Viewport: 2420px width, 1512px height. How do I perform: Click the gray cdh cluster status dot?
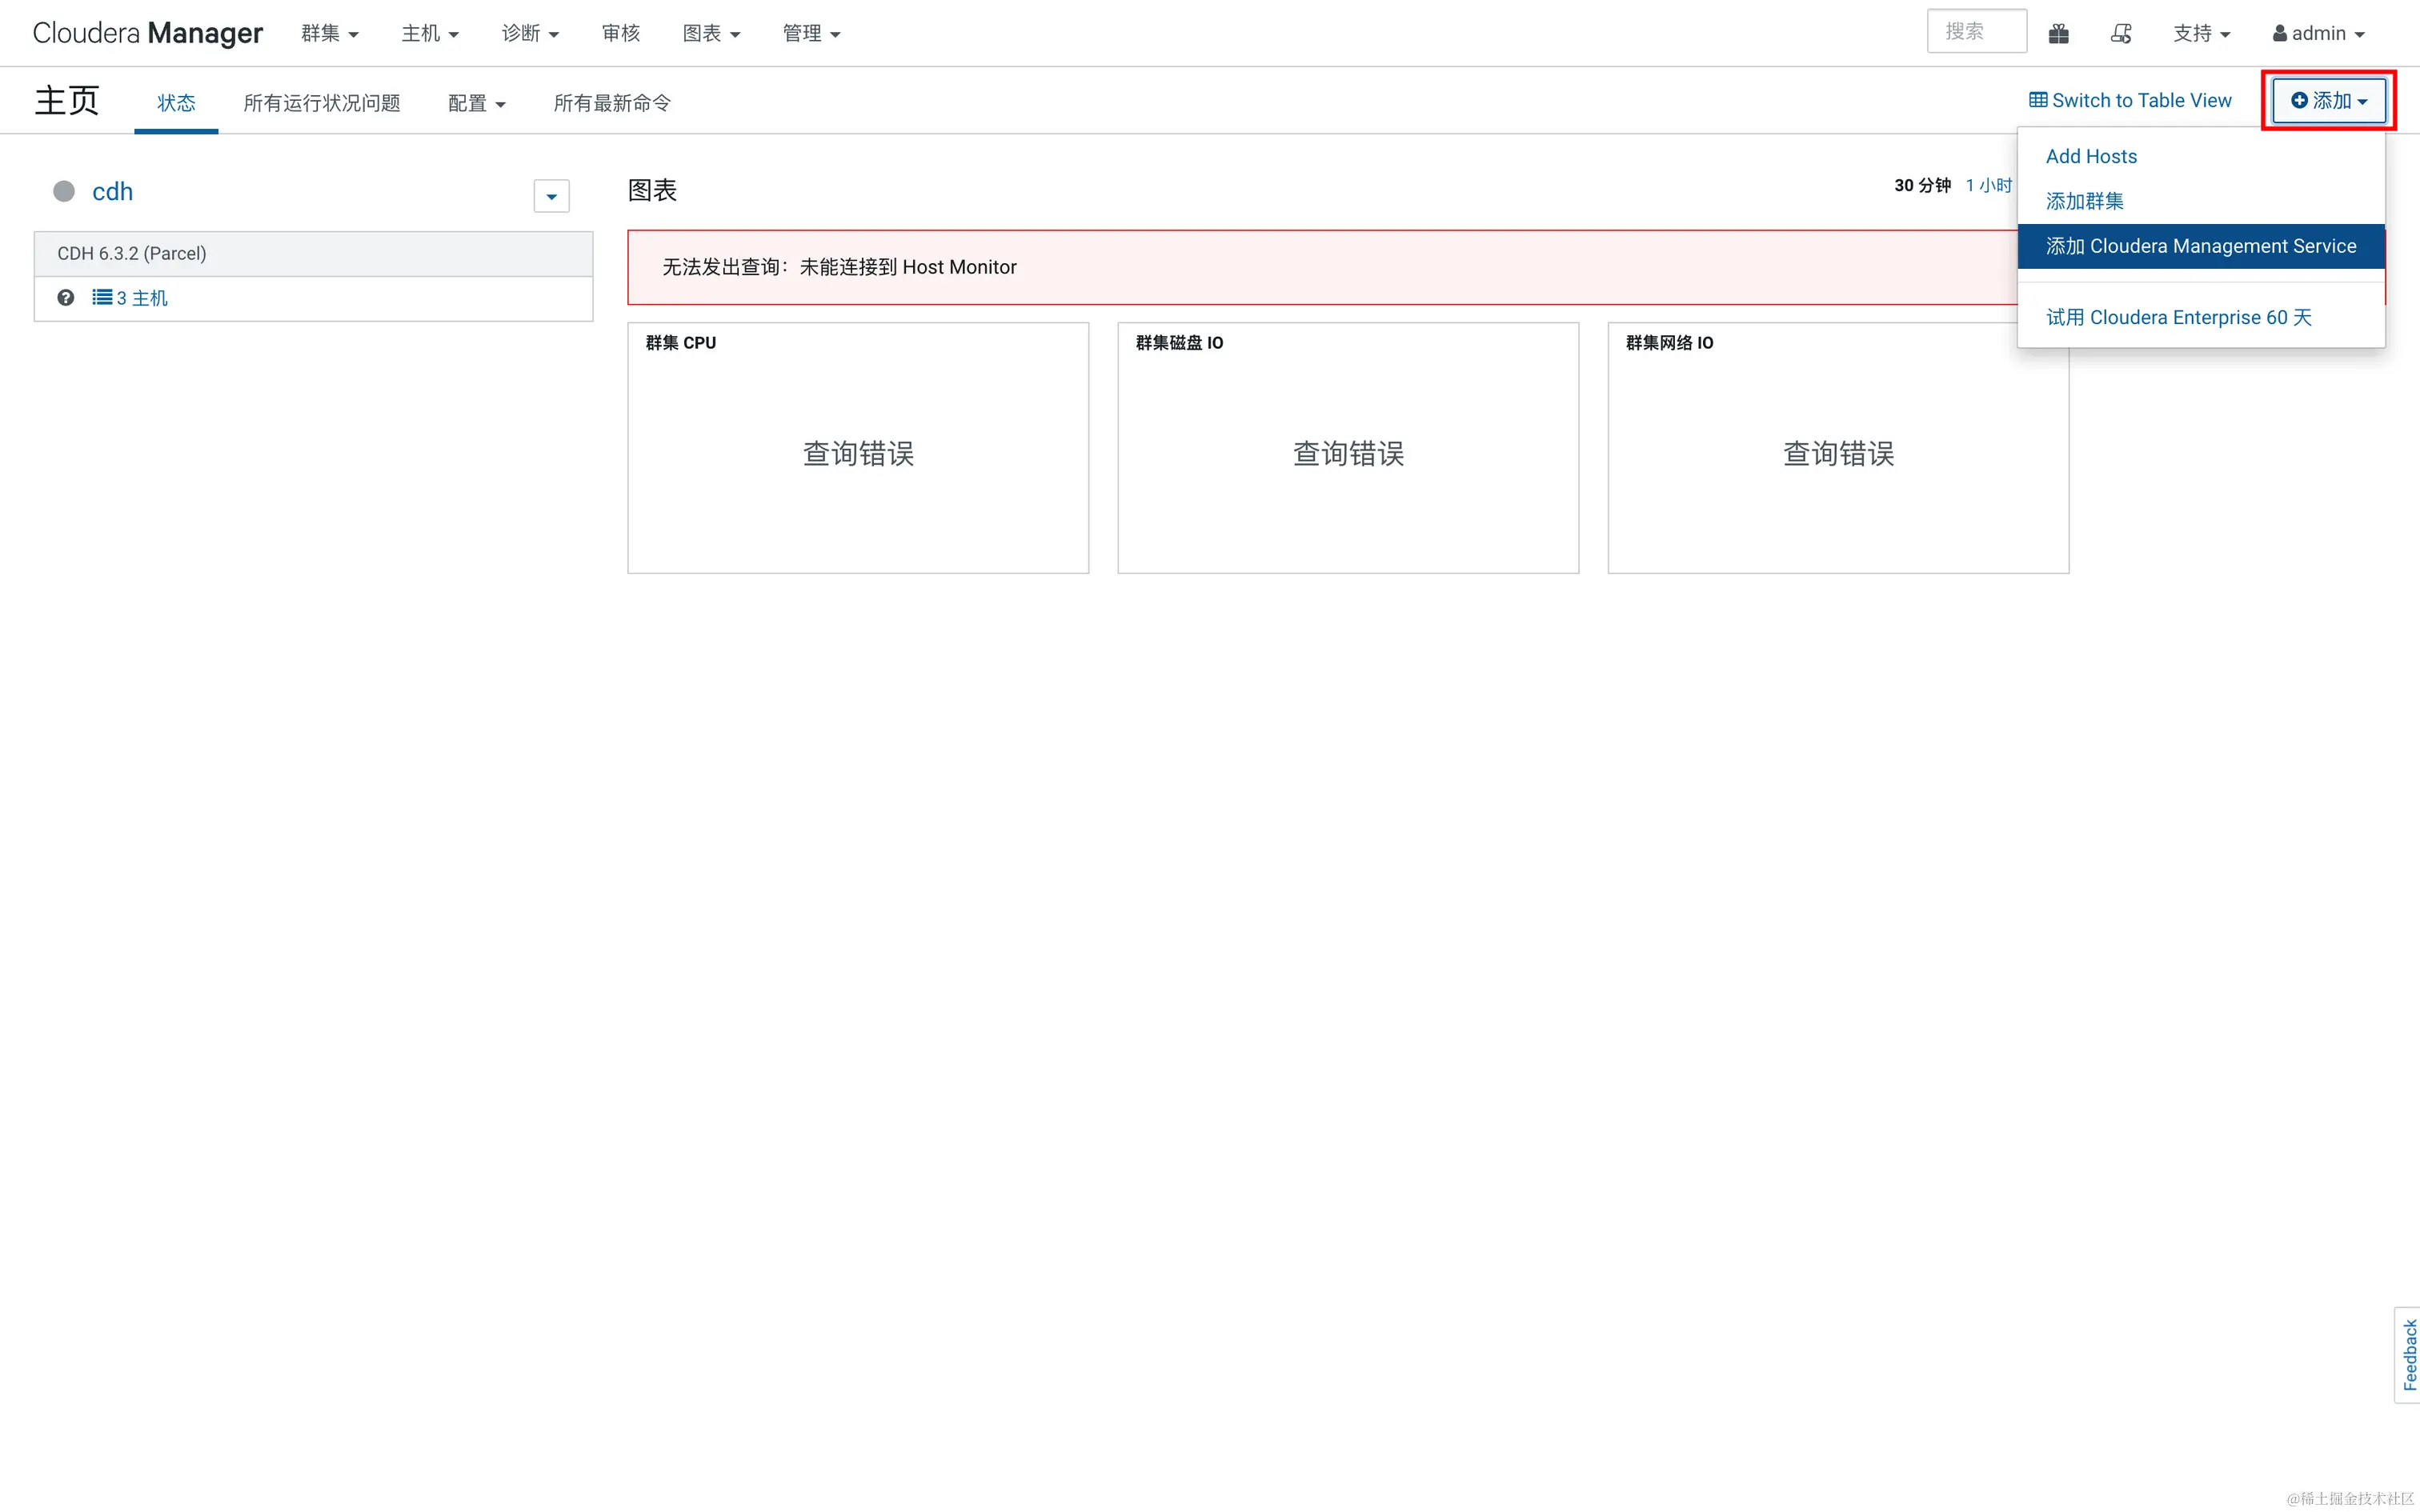click(x=64, y=191)
